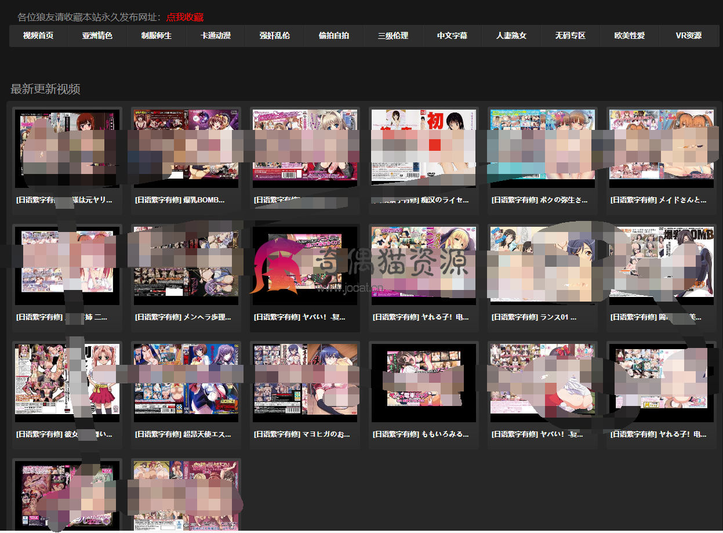723x533 pixels.
Task: Open the 超昂天使エス video title link
Action: point(183,434)
